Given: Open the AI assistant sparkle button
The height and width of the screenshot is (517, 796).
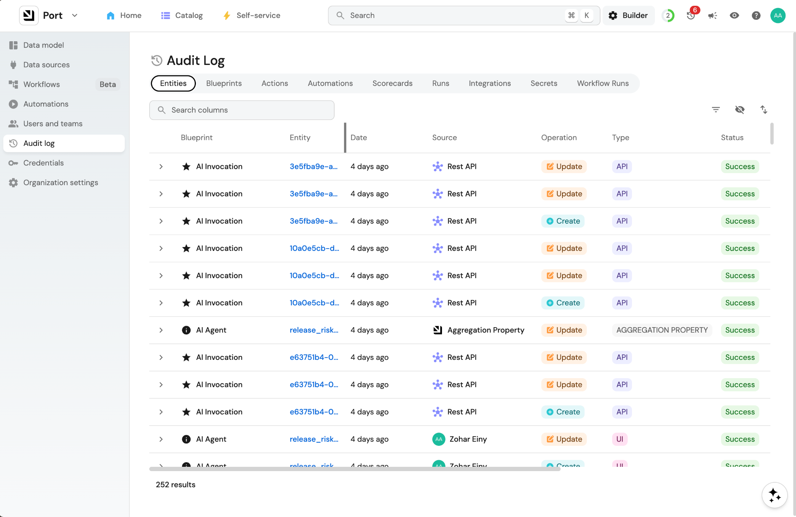Looking at the screenshot, I should 774,495.
